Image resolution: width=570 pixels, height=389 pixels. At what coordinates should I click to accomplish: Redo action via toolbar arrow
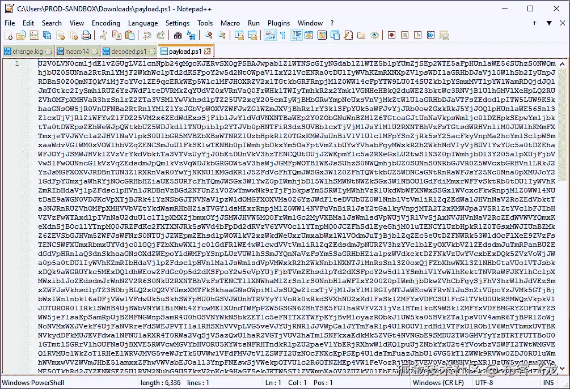pyautogui.click(x=161, y=35)
